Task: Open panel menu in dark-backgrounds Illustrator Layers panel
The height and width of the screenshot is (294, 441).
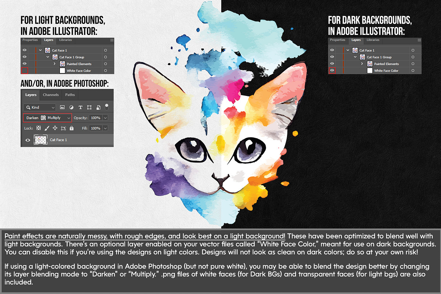Action: 419,40
